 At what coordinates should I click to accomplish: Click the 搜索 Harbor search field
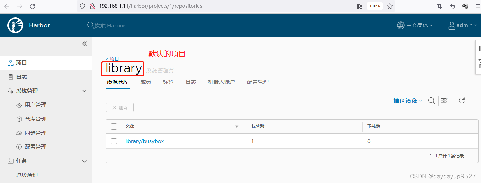pos(112,25)
